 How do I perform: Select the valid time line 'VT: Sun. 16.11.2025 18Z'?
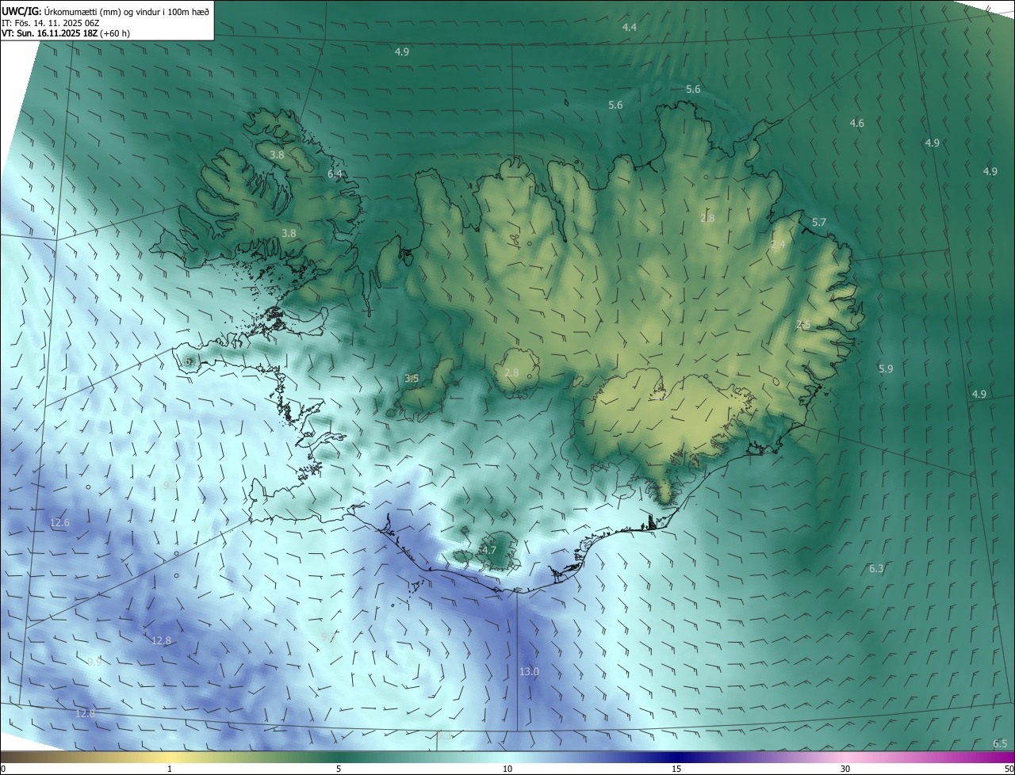point(50,33)
